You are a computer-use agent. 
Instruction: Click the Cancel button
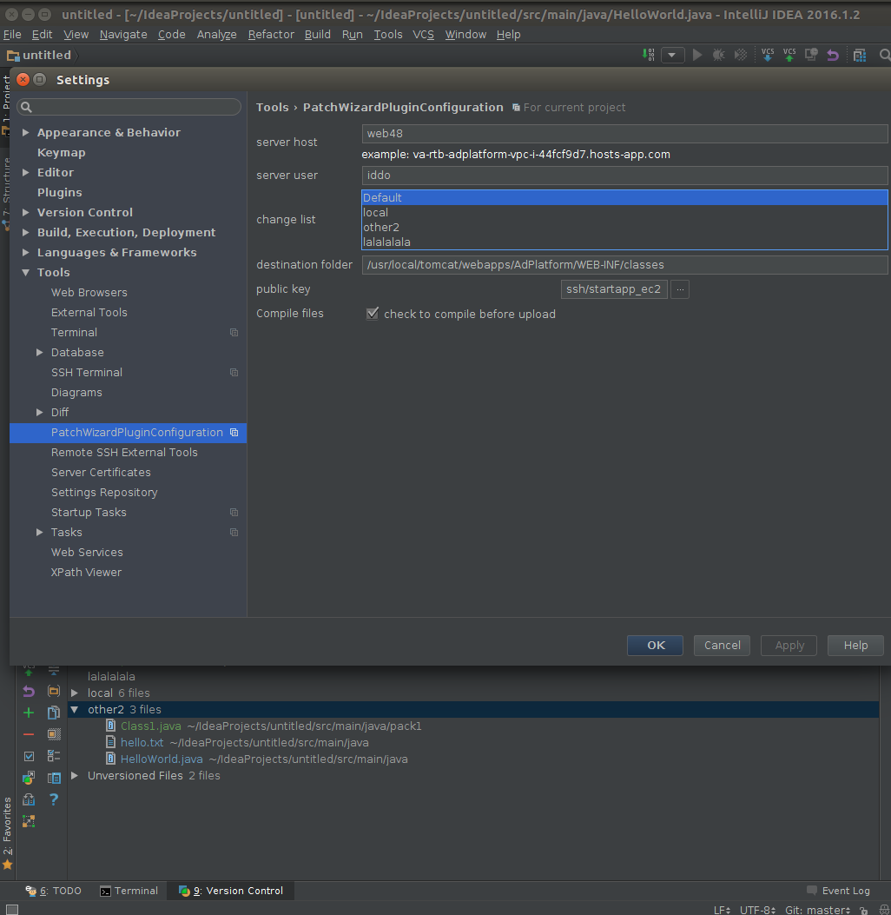(x=722, y=646)
